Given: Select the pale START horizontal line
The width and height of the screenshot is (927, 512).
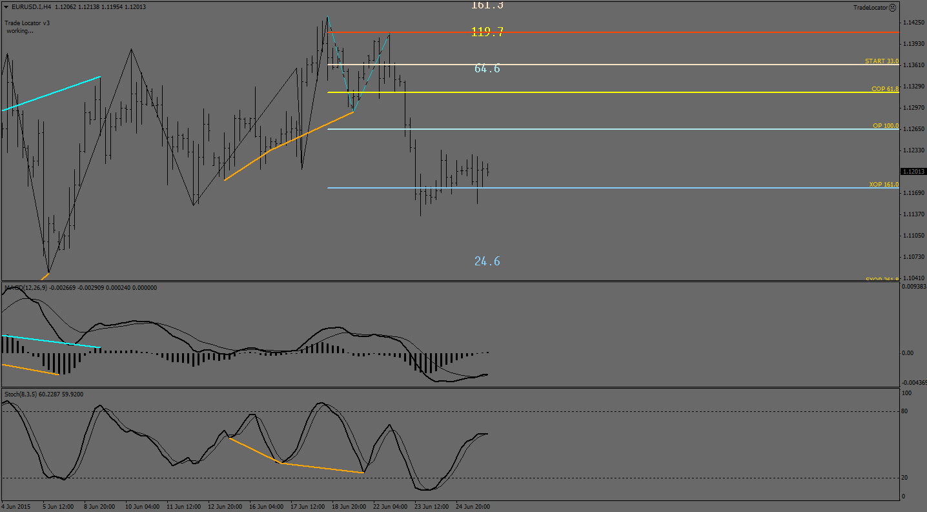Looking at the screenshot, I should 613,65.
